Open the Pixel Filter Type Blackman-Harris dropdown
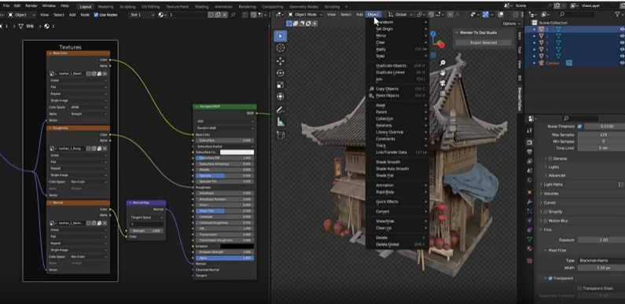 (x=601, y=261)
